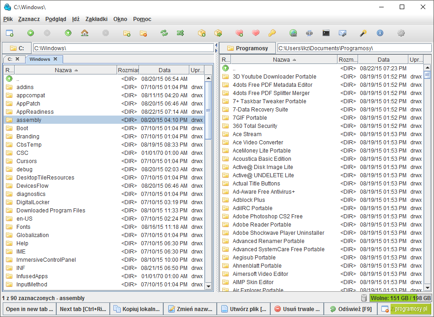The height and width of the screenshot is (317, 434).
Task: Click Next tab [Ctrl+Ri... button
Action: [83, 309]
